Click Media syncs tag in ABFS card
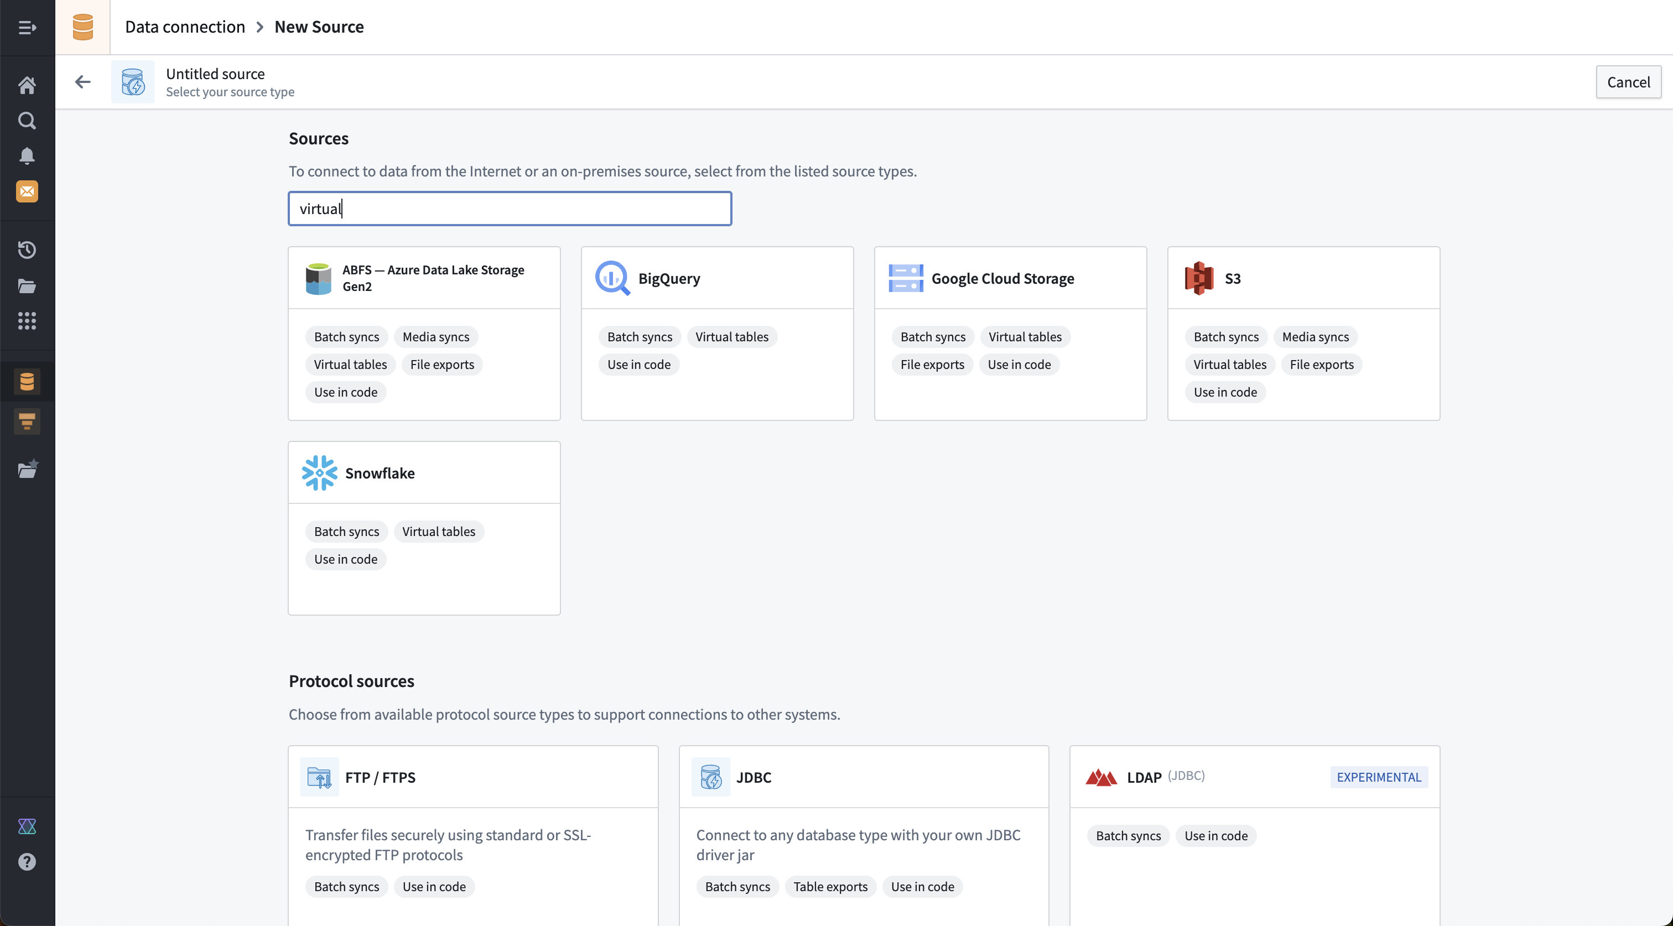 [x=436, y=336]
